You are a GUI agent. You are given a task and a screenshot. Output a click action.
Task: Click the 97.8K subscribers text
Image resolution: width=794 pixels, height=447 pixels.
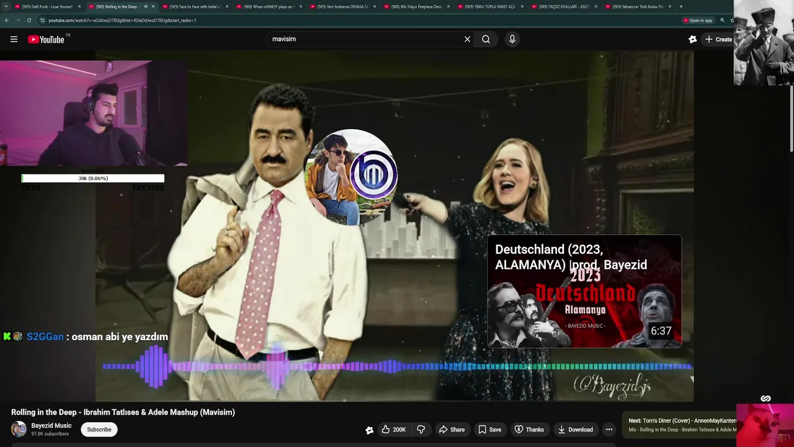pyautogui.click(x=50, y=434)
